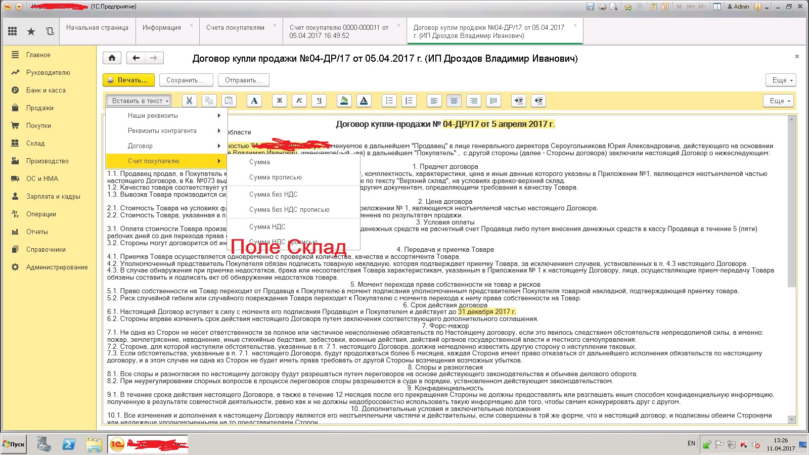The height and width of the screenshot is (455, 809).
Task: Toggle bold (Ж) formatting
Action: click(x=279, y=101)
